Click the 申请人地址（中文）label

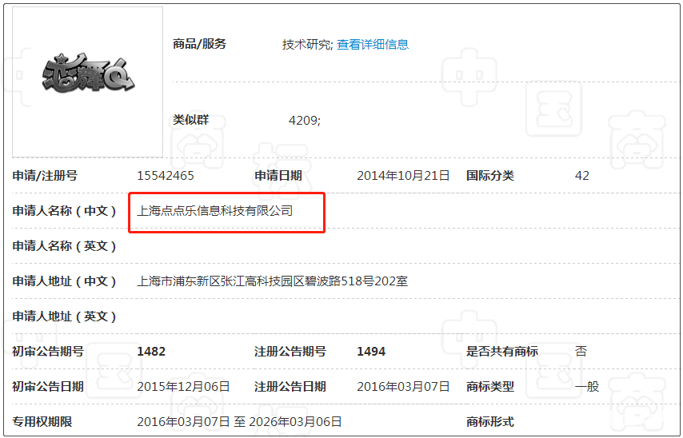64,281
